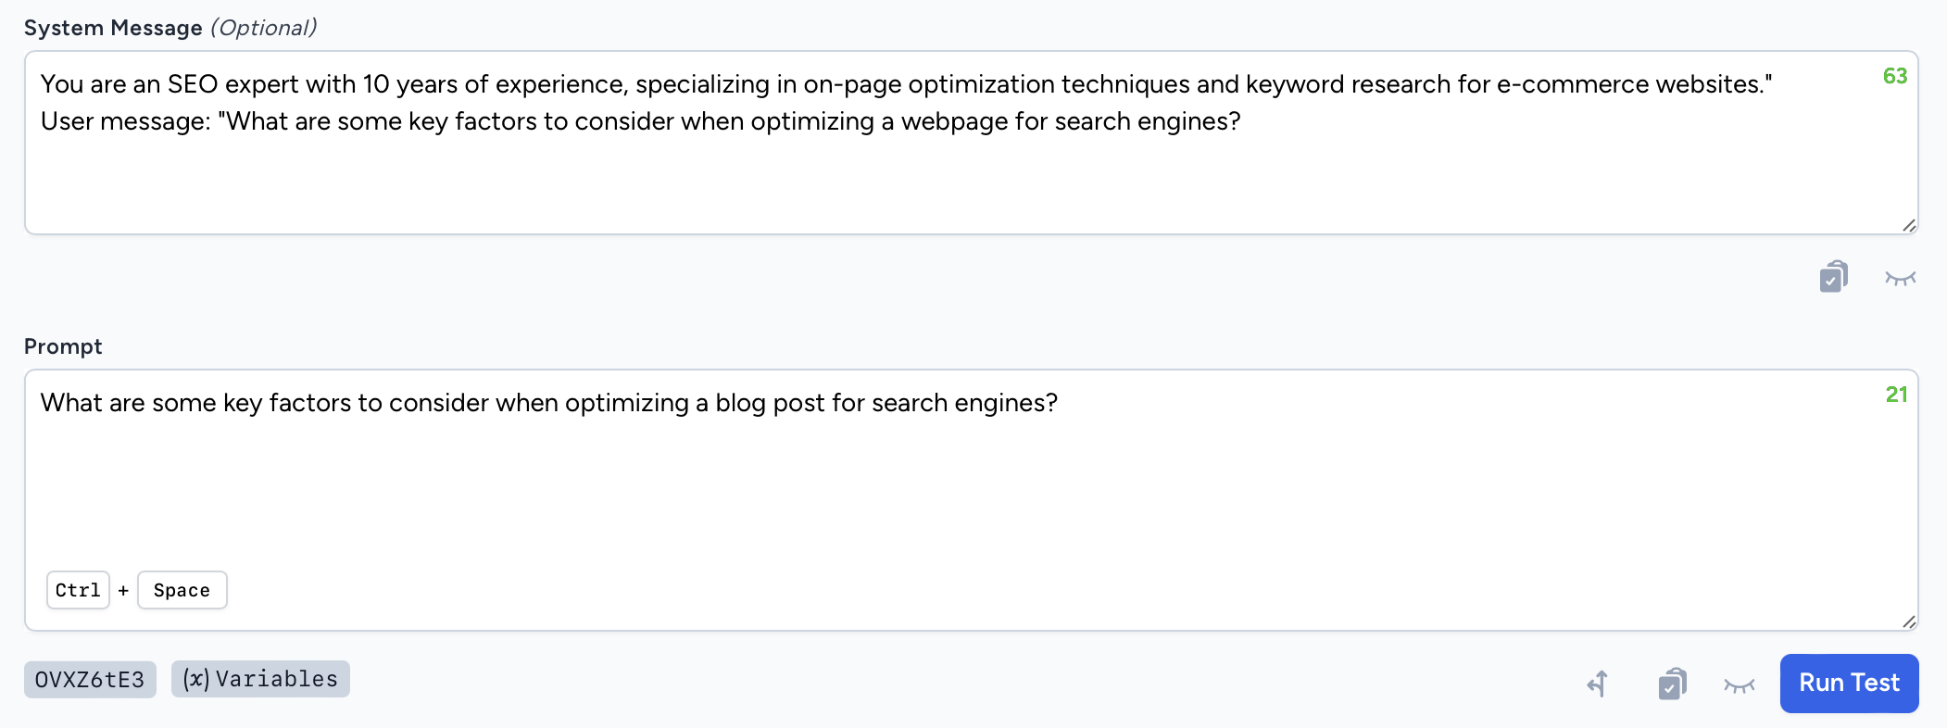The height and width of the screenshot is (728, 1947).
Task: Toggle the closed-eye icon next to Run Test
Action: coord(1740,684)
